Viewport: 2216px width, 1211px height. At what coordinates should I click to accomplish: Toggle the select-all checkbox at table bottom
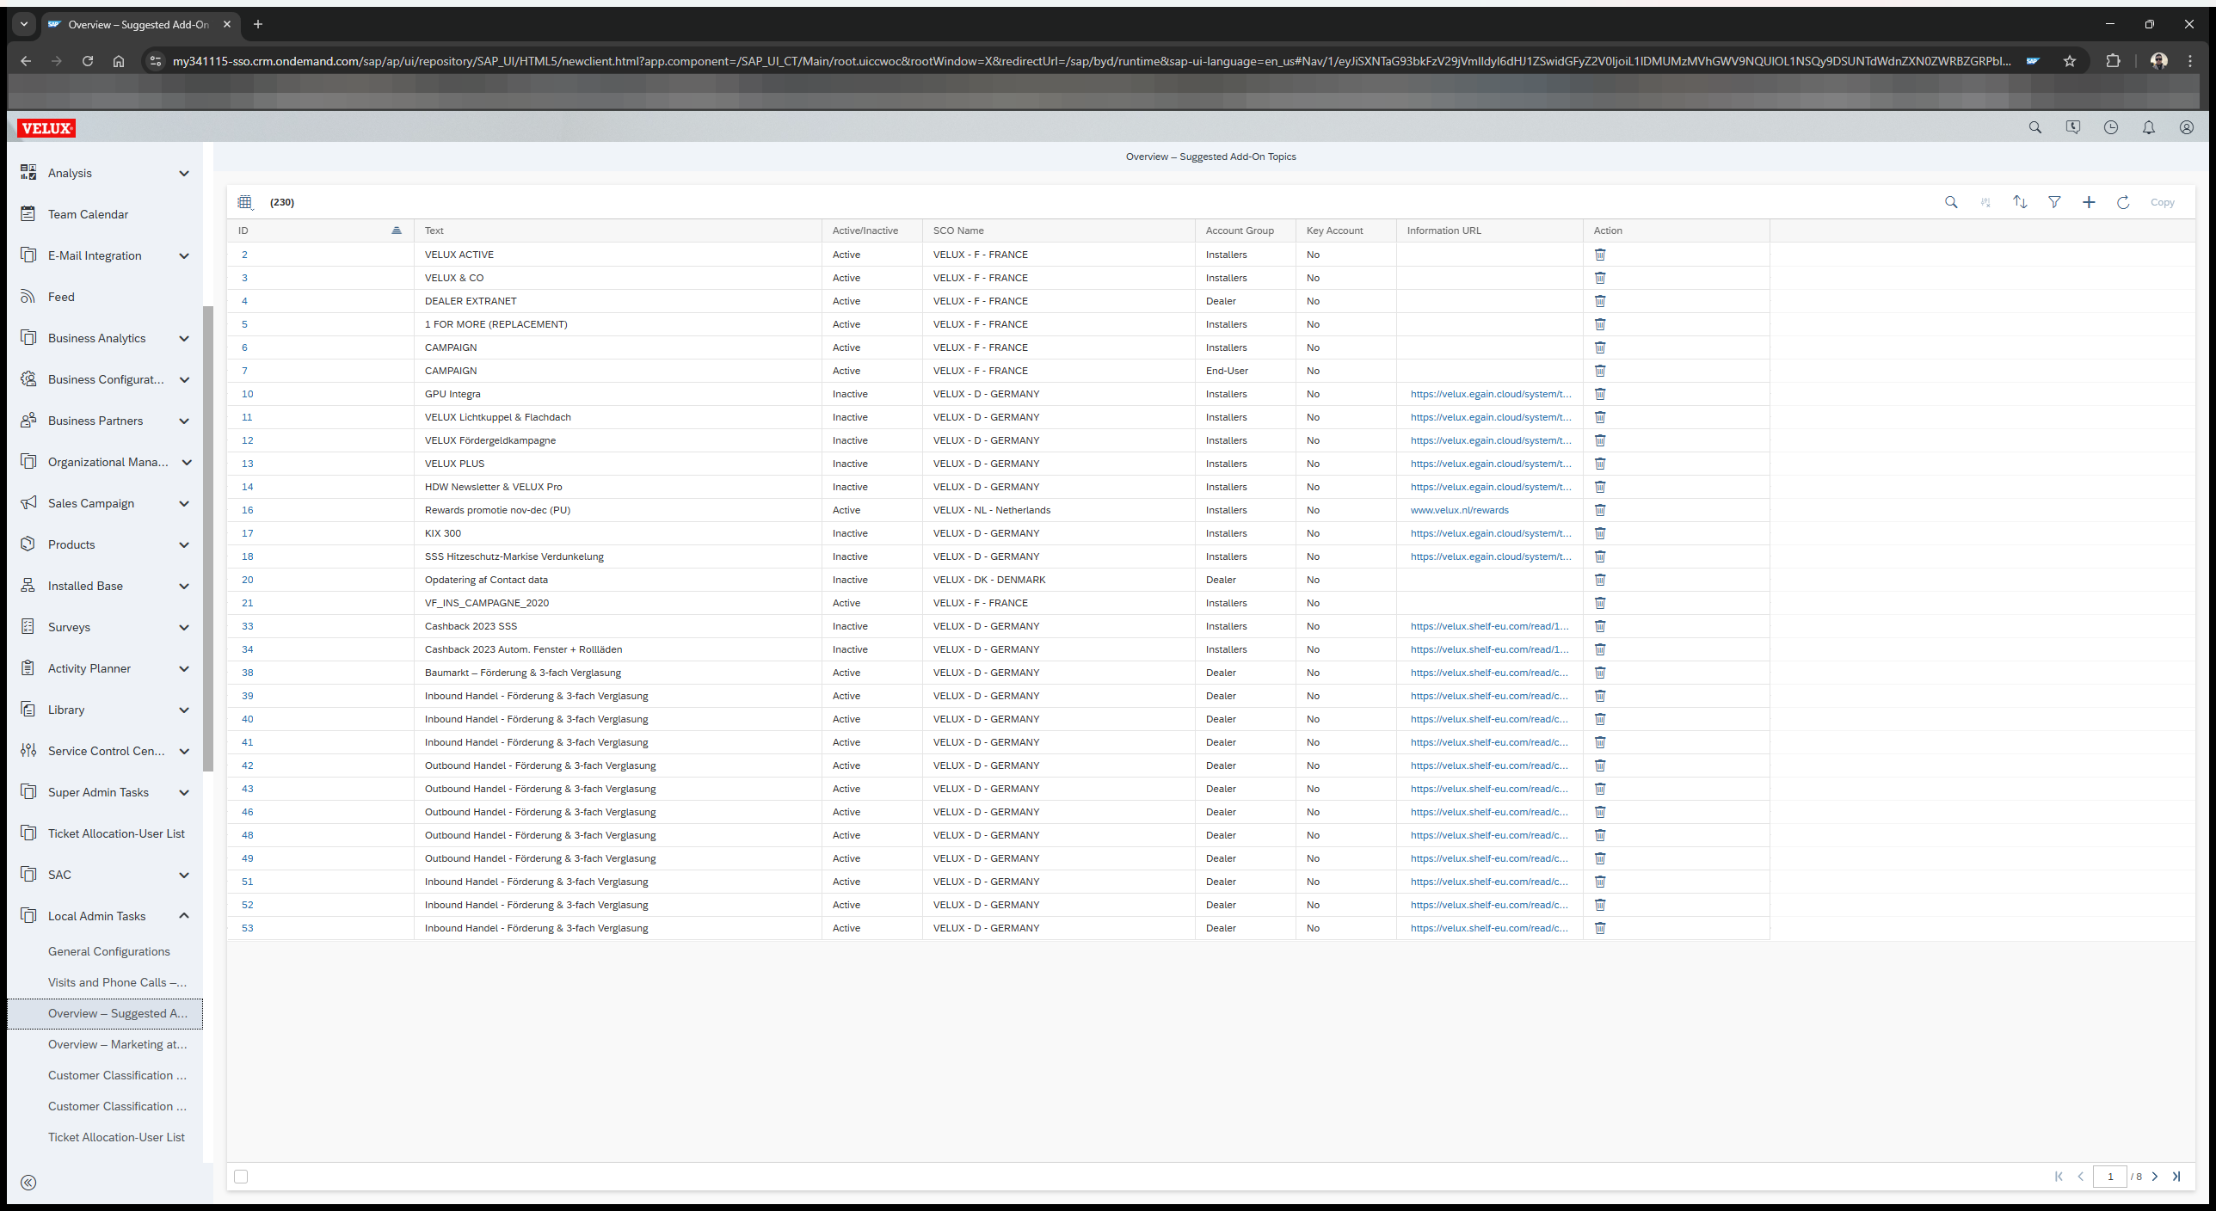pyautogui.click(x=241, y=1177)
